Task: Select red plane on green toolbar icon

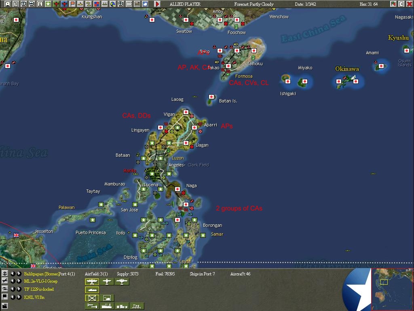Action: [x=56, y=4]
